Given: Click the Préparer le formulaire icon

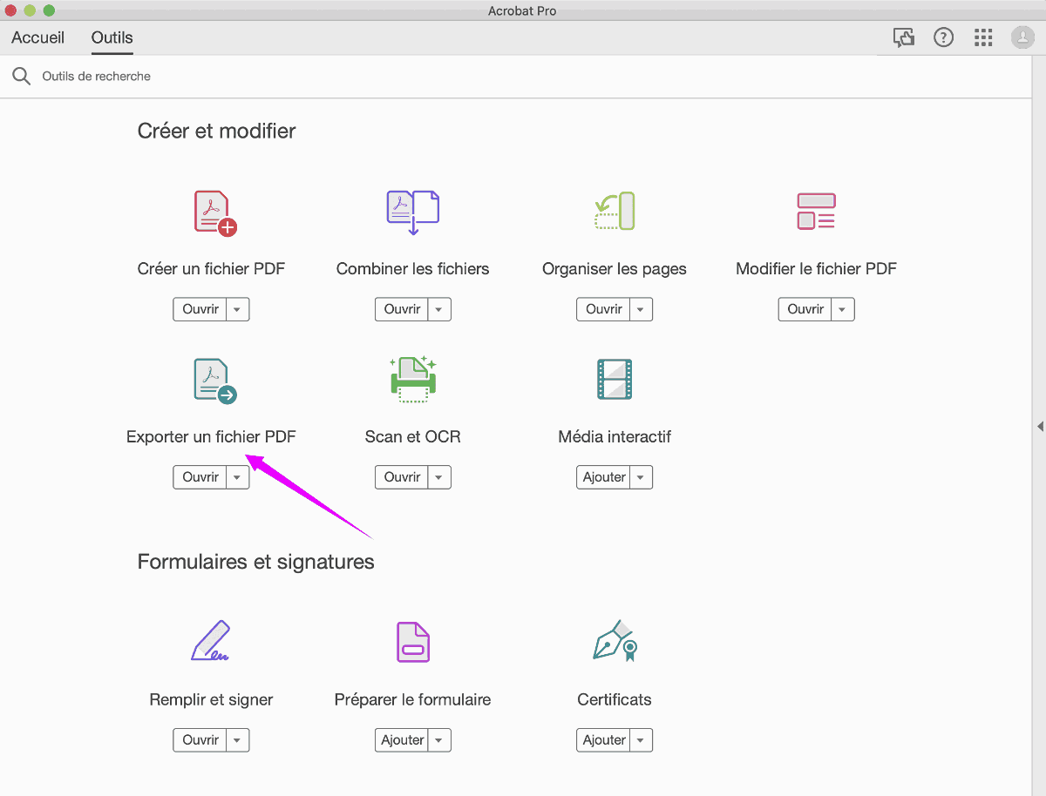Looking at the screenshot, I should point(413,642).
